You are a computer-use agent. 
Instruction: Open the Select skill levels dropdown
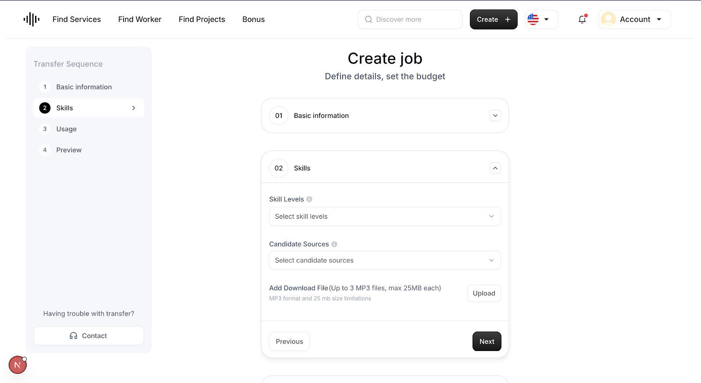tap(385, 216)
